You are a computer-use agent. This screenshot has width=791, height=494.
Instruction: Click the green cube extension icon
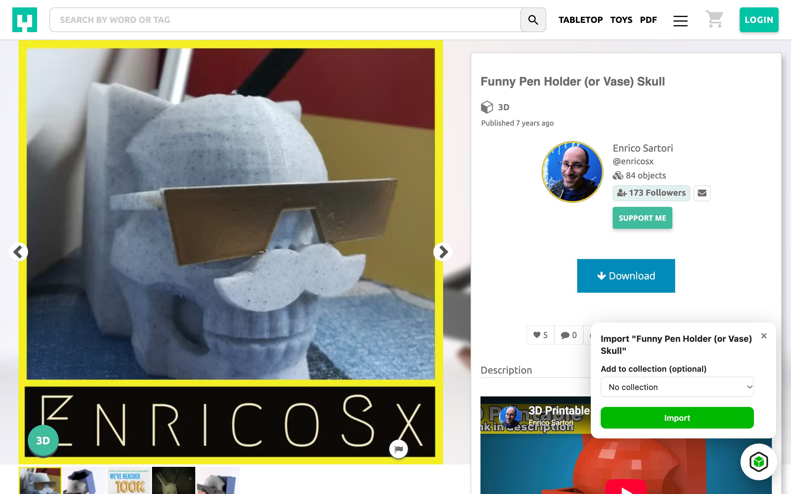pos(759,462)
